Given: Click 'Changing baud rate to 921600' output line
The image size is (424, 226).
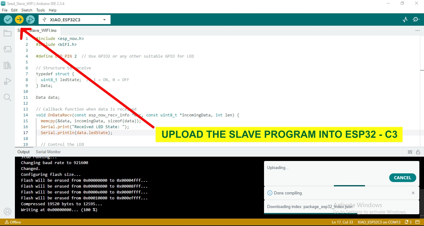Looking at the screenshot, I should coord(55,163).
